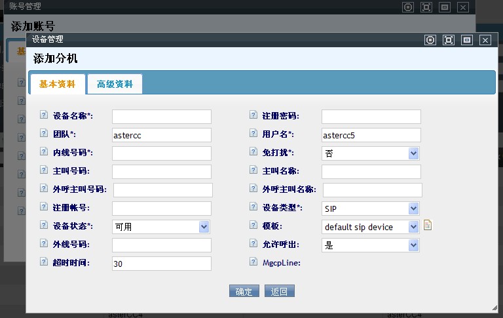Open the 设备类型 SIP dropdown
Screen dimensions: 503x318
point(413,209)
